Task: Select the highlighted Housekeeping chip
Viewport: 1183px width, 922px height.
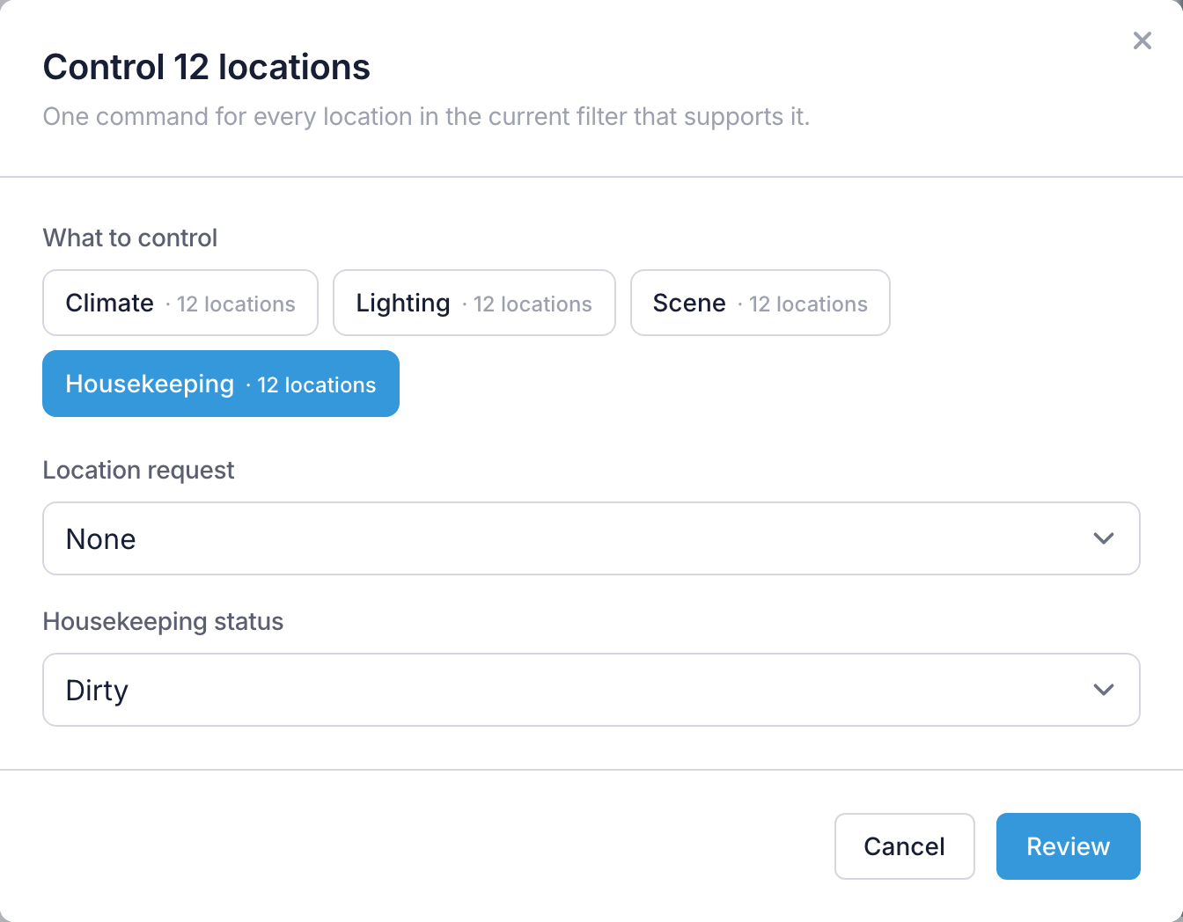Action: pyautogui.click(x=221, y=384)
